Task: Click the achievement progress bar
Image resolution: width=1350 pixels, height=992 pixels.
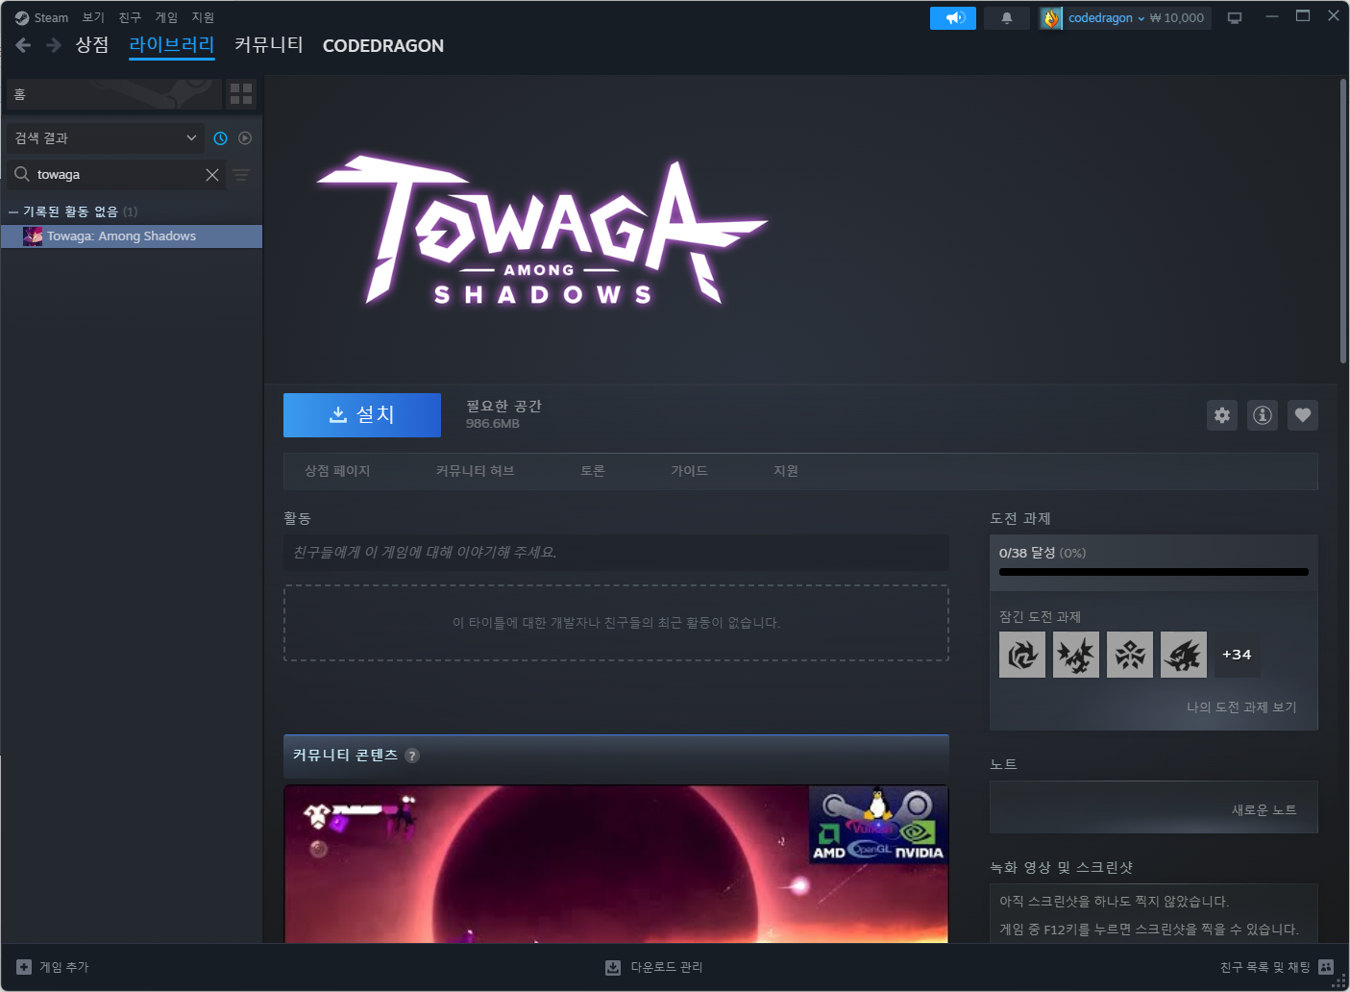Action: (x=1154, y=572)
